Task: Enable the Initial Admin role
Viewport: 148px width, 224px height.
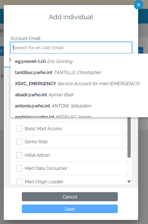Action: (x=19, y=155)
